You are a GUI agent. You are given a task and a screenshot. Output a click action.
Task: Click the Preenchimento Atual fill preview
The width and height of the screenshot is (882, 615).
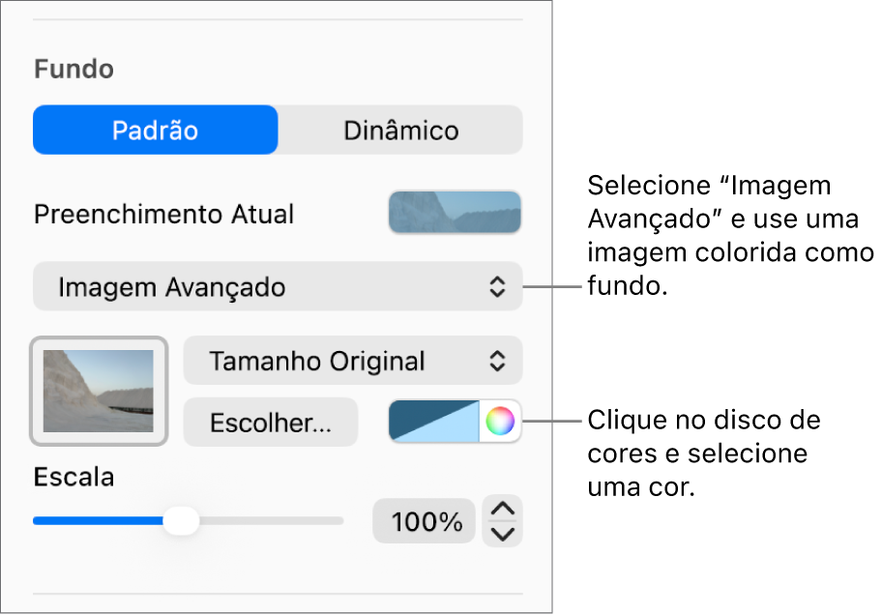[455, 213]
